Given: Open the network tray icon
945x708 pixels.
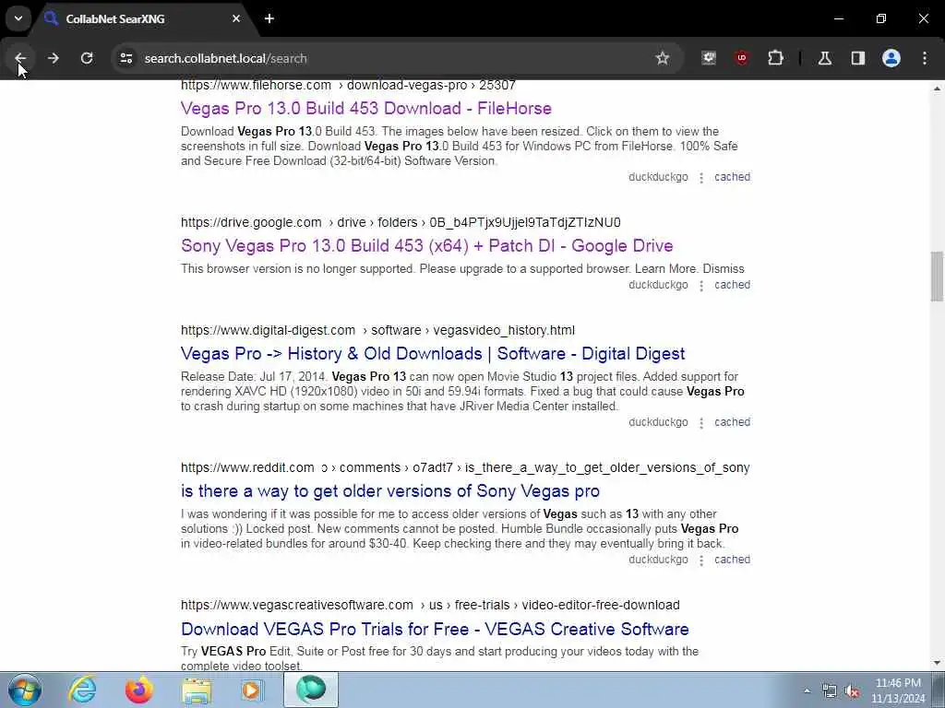Looking at the screenshot, I should [830, 691].
